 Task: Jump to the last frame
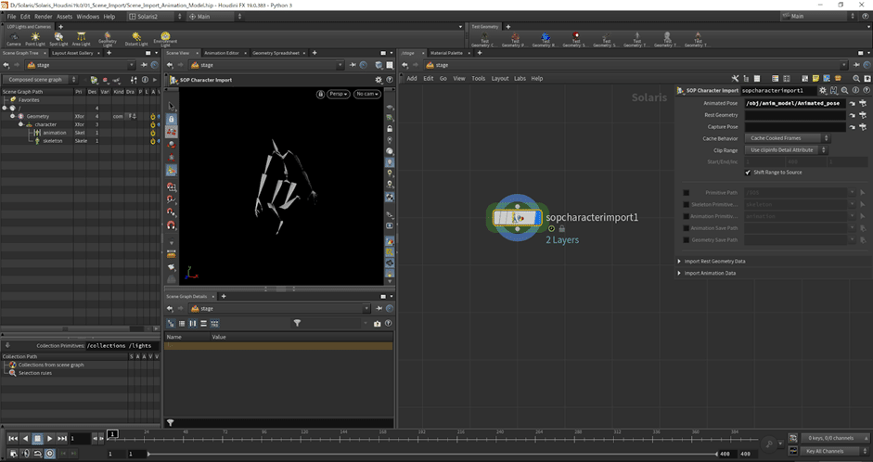click(x=62, y=439)
